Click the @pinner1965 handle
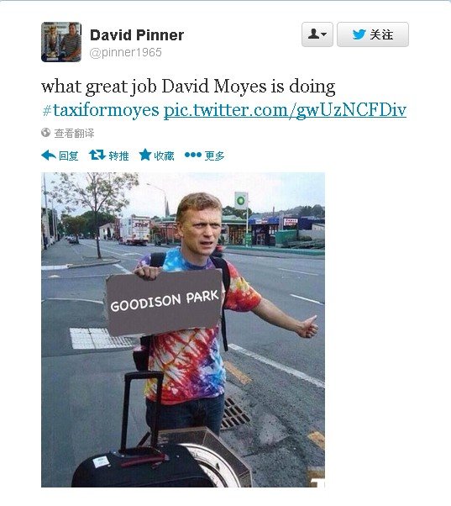 (125, 52)
